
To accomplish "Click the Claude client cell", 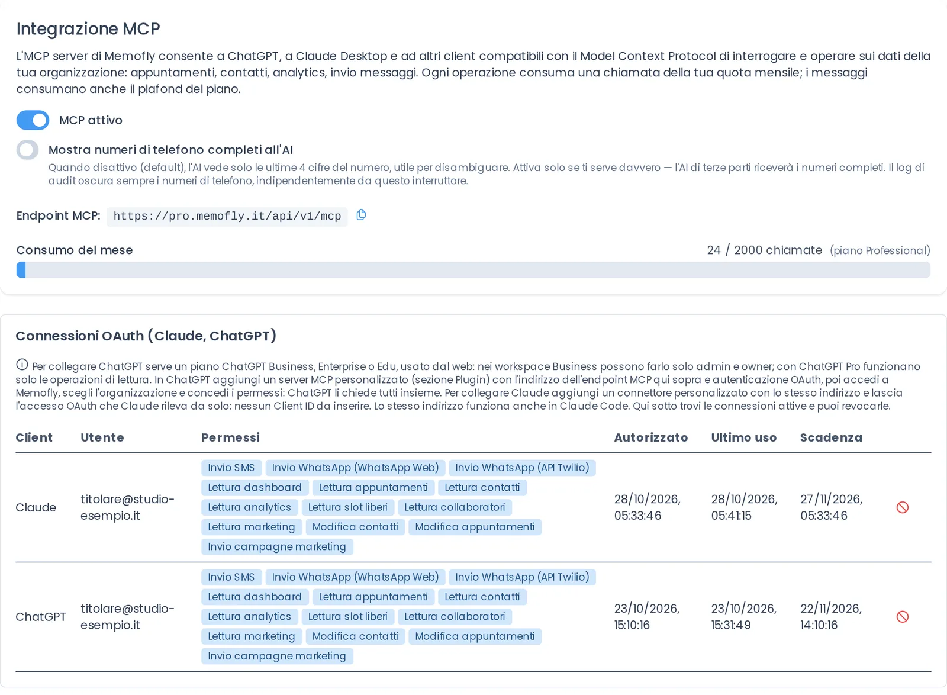I will [x=36, y=507].
